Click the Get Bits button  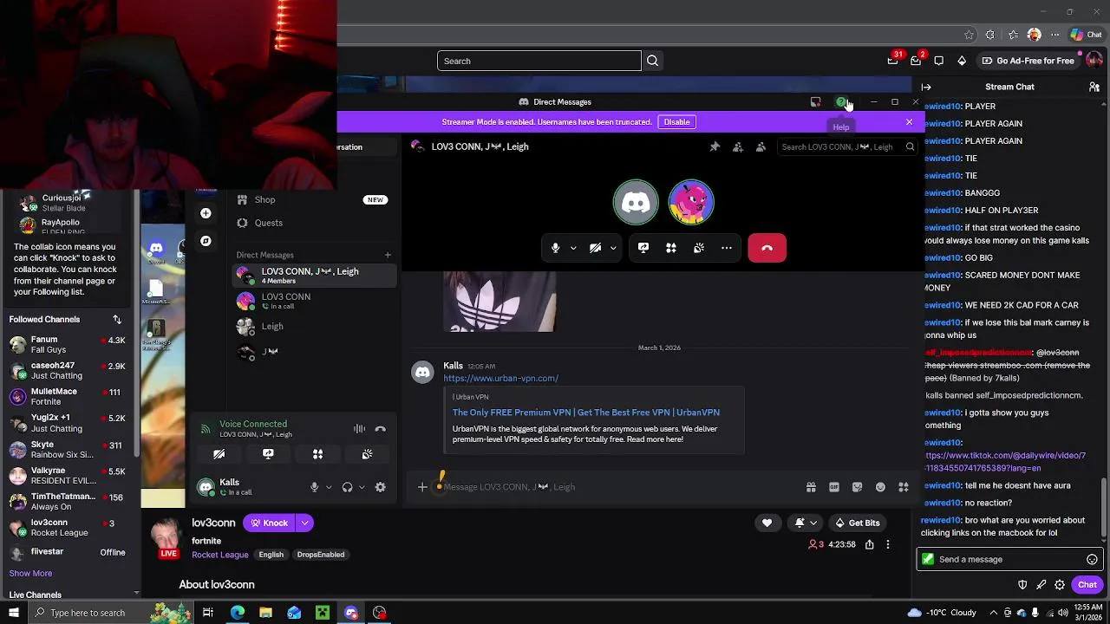pyautogui.click(x=857, y=523)
